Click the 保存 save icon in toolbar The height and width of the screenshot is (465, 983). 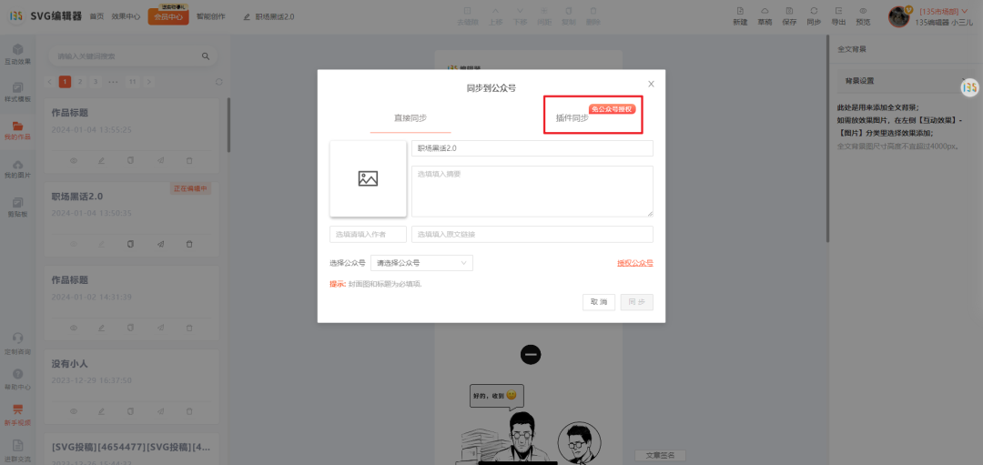click(x=789, y=16)
